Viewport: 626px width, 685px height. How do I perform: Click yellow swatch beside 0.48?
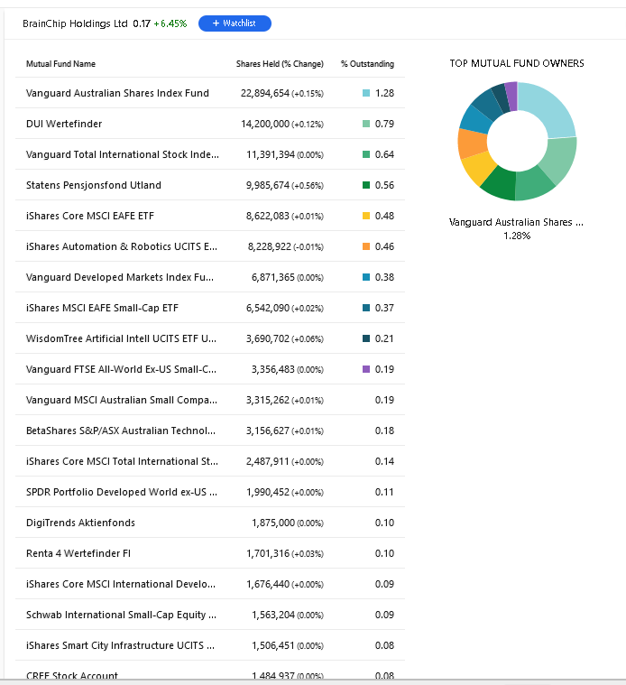366,216
